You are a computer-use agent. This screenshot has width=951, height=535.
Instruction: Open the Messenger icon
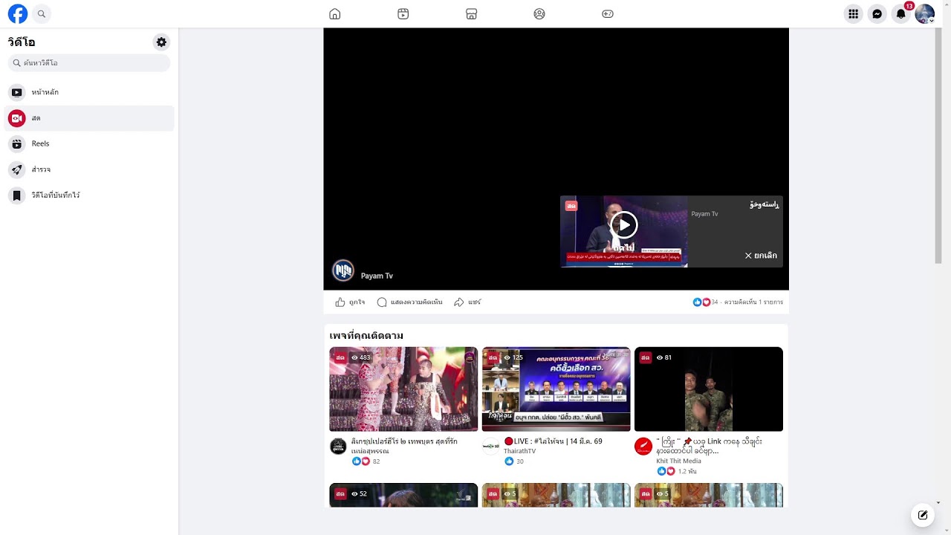877,13
